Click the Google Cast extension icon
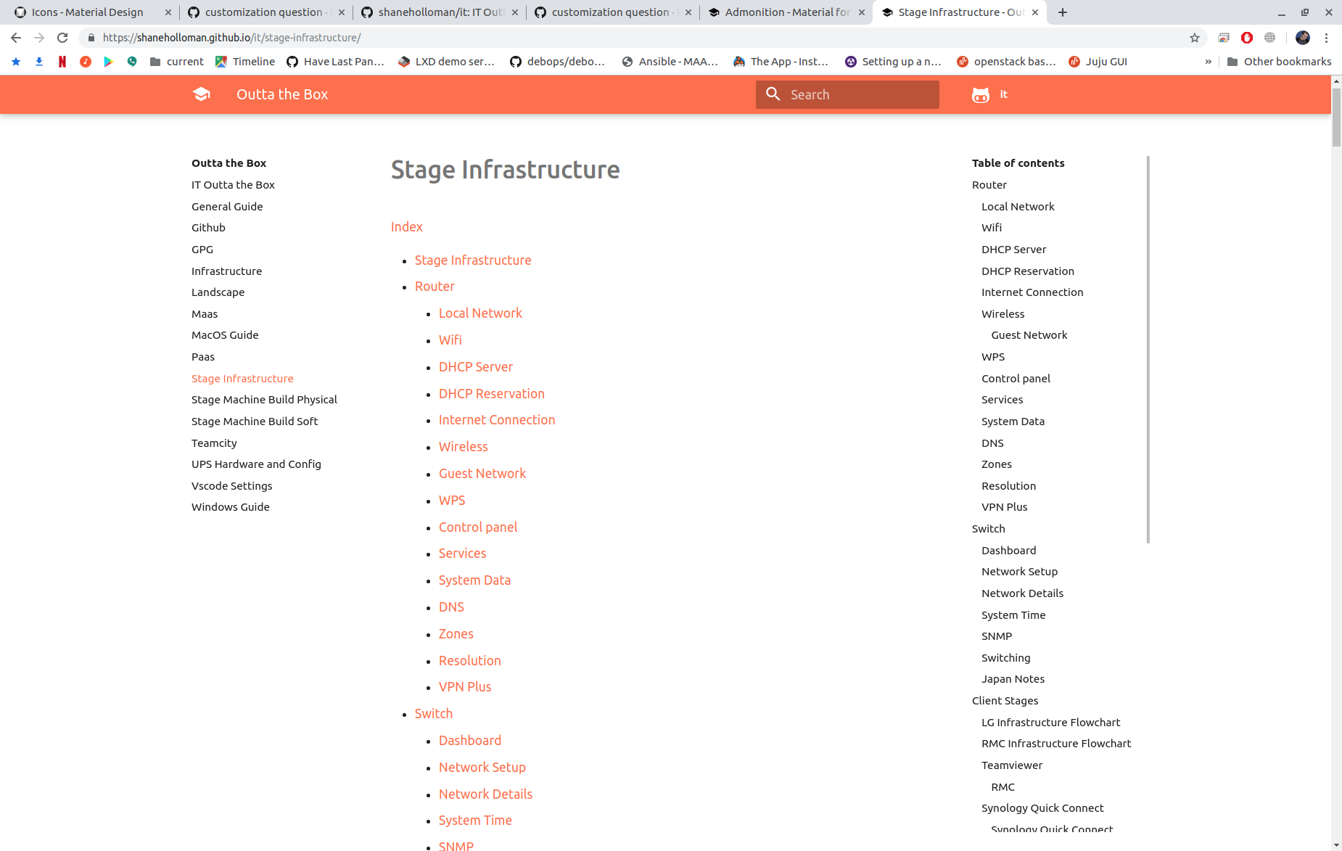Image resolution: width=1342 pixels, height=851 pixels. (x=1222, y=37)
